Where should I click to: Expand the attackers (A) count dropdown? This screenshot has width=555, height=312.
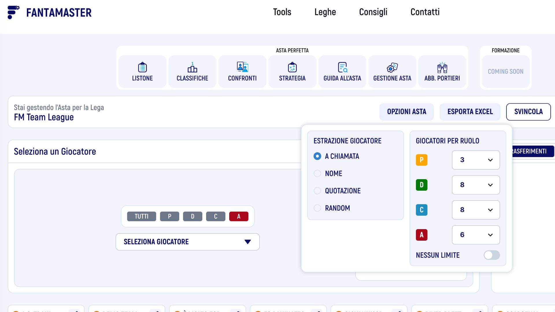[476, 235]
